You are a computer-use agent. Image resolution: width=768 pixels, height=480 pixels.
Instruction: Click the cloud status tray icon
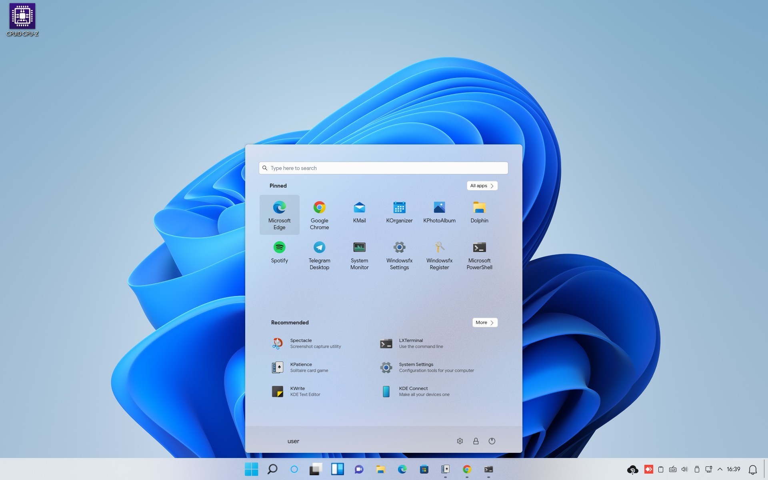coord(632,470)
